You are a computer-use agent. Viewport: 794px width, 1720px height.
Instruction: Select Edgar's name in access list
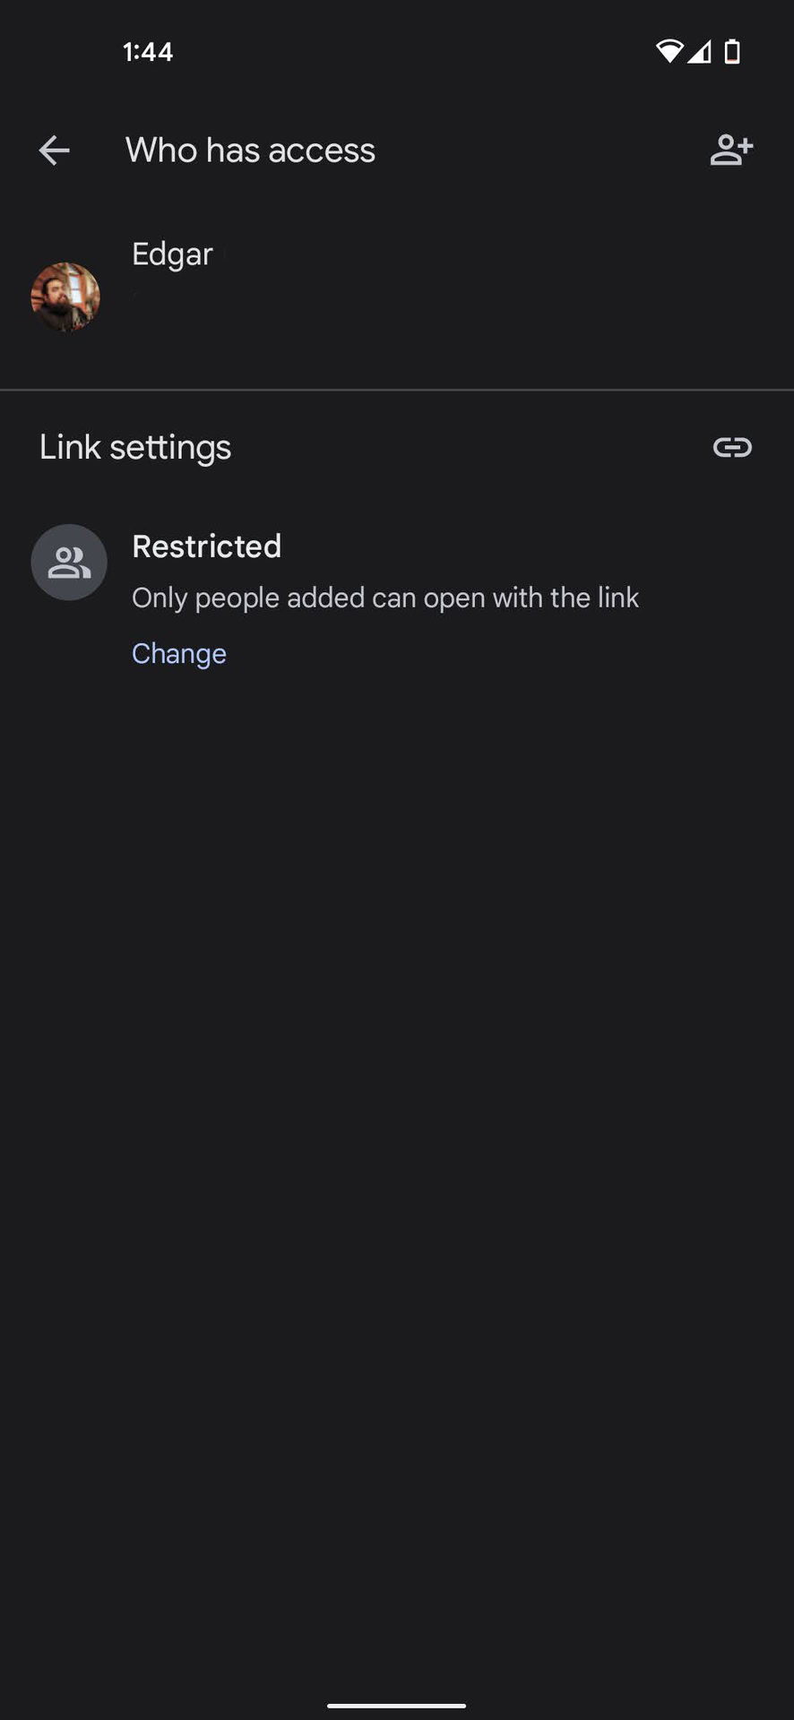click(x=172, y=254)
